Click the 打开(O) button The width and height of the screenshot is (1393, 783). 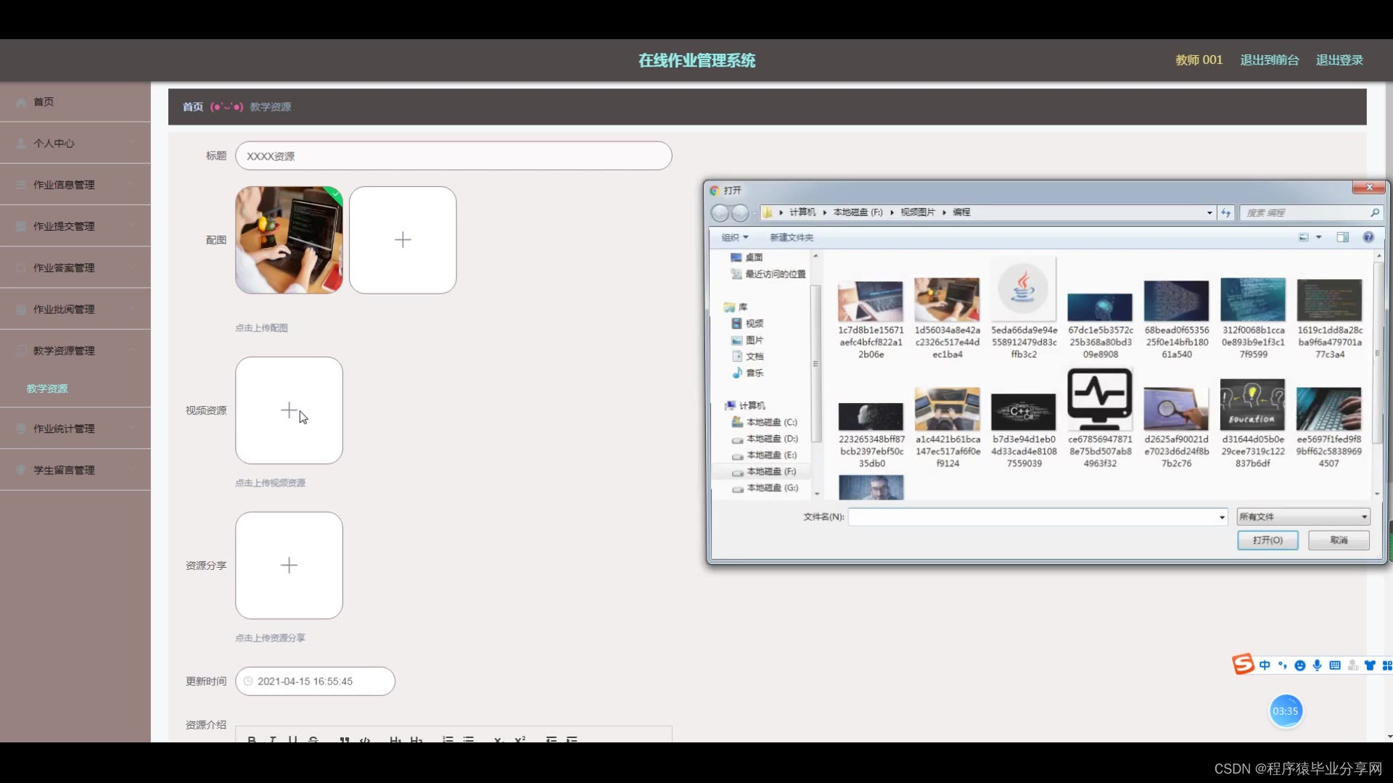click(x=1267, y=540)
